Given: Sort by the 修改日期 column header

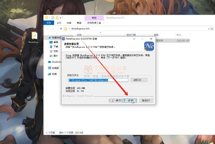Looking at the screenshot, I should [131, 35].
